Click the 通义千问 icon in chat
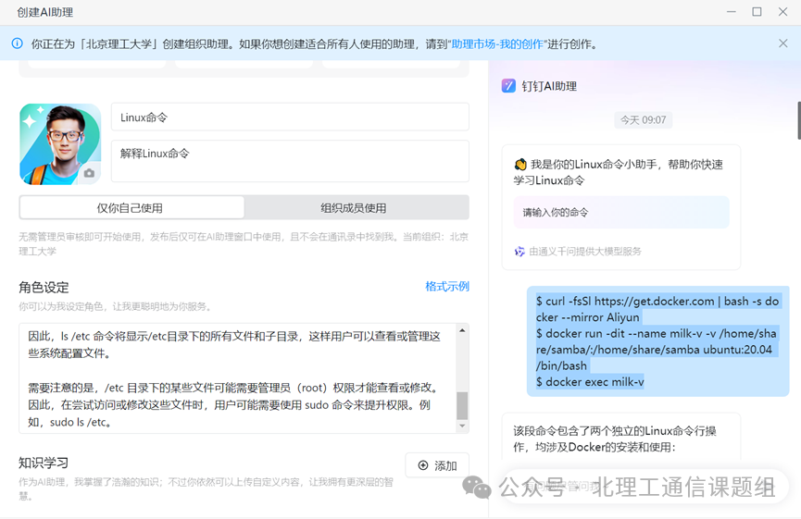The image size is (801, 519). tap(519, 251)
